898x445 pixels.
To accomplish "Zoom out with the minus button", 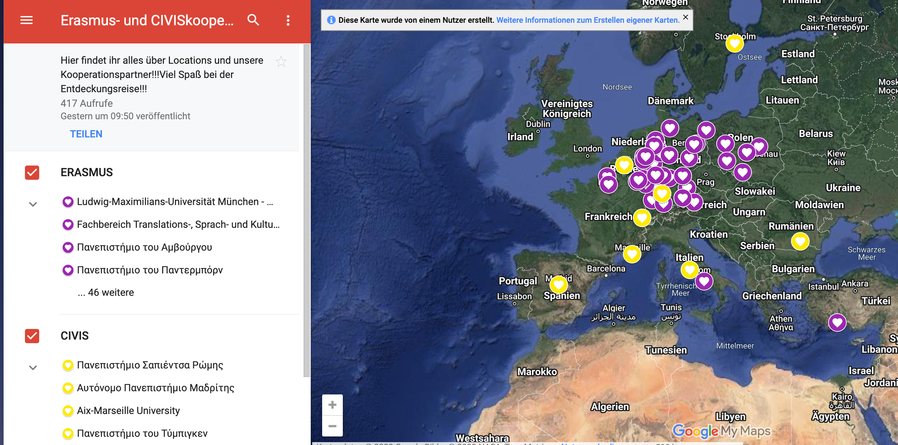I will coord(332,426).
